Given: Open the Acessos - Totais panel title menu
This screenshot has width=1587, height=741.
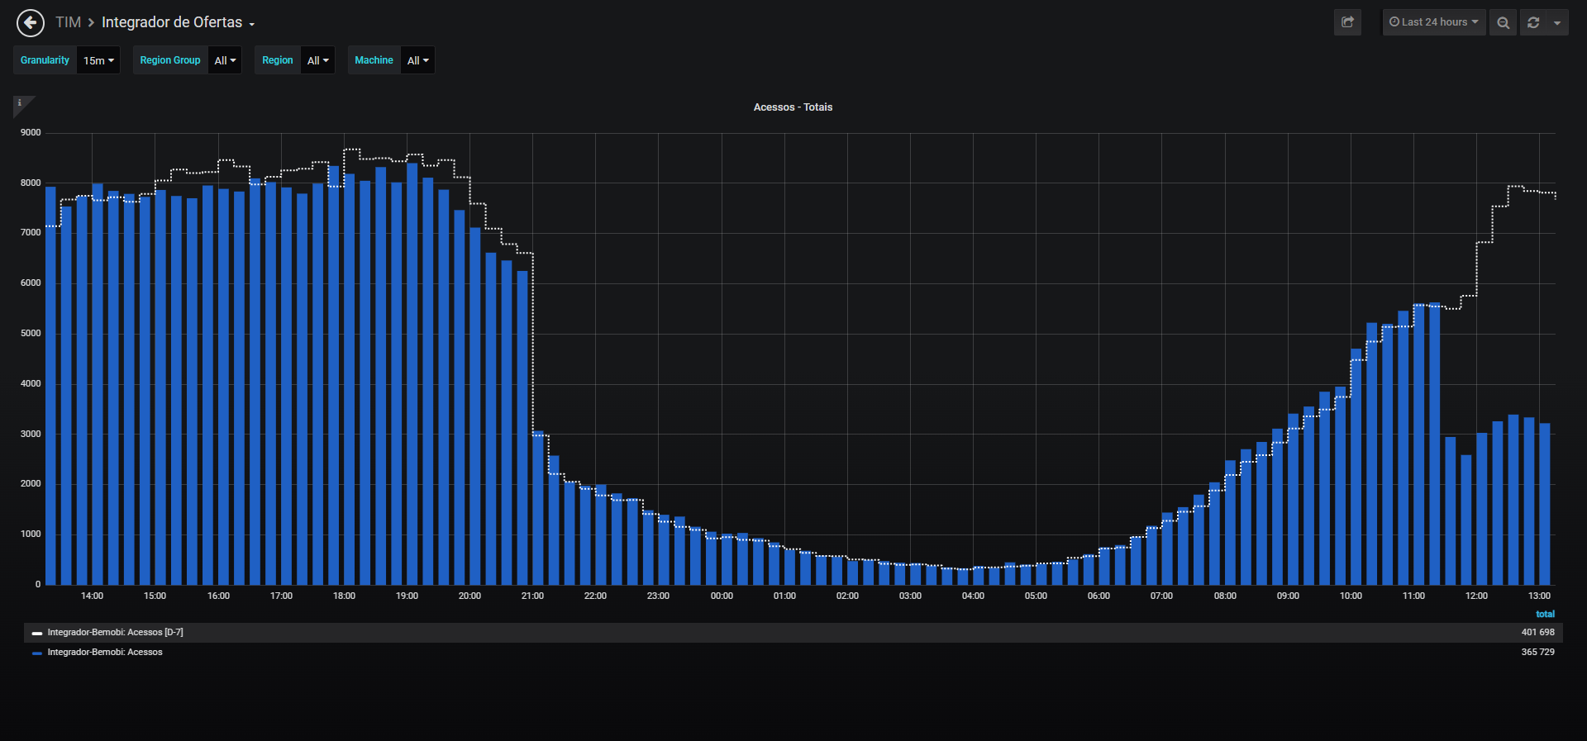Looking at the screenshot, I should click(x=793, y=107).
